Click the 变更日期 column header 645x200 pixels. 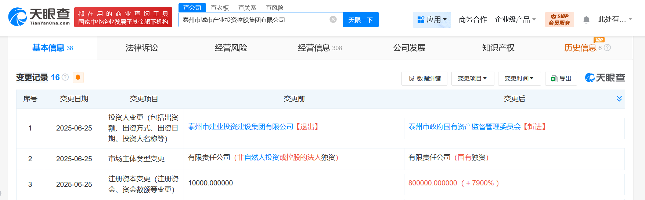[74, 99]
